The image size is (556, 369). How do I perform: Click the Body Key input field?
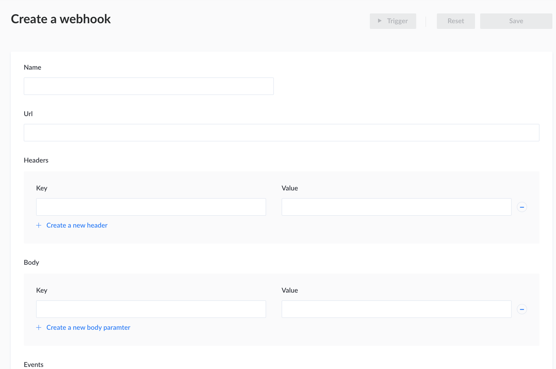pyautogui.click(x=151, y=309)
